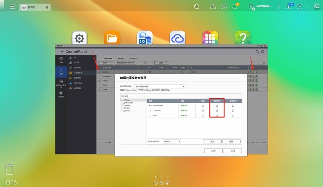The width and height of the screenshot is (323, 187).
Task: Switch to the Shared Folders tab
Action: (108, 59)
